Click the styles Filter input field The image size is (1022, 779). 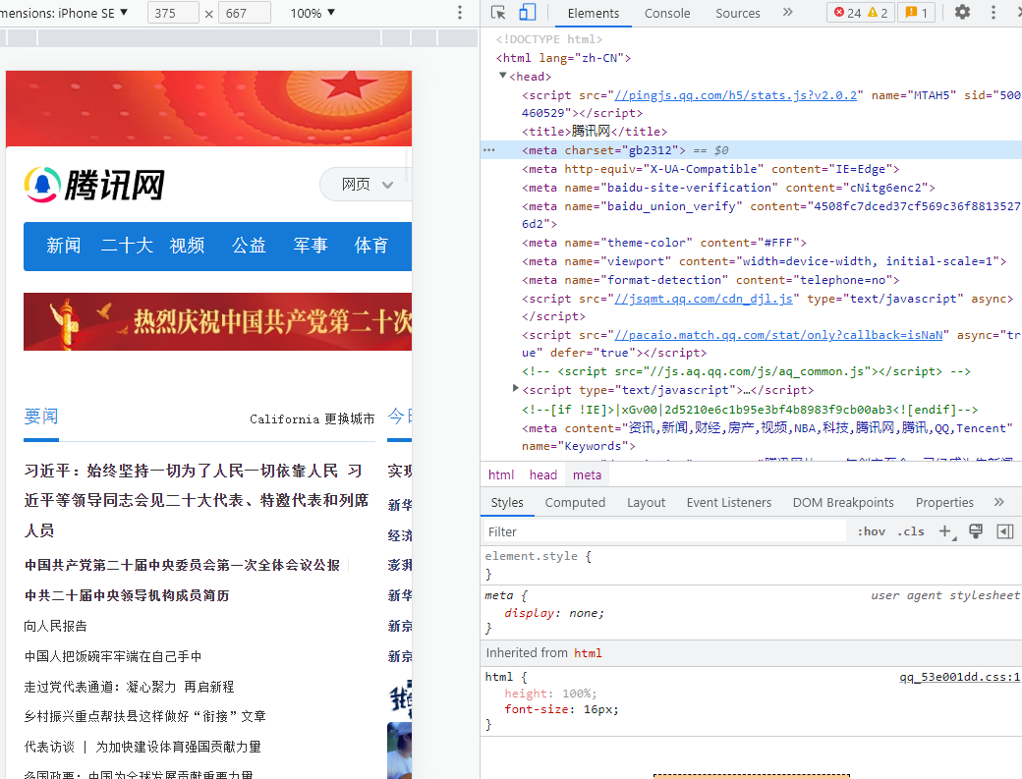663,531
